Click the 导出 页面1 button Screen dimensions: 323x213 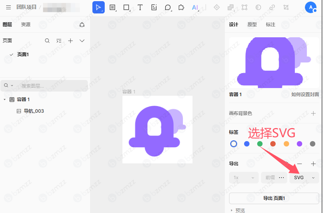point(274,198)
